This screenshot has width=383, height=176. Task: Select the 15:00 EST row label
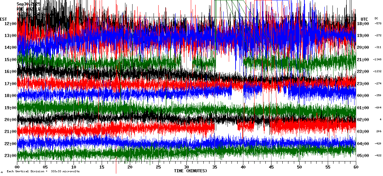click(x=11, y=60)
